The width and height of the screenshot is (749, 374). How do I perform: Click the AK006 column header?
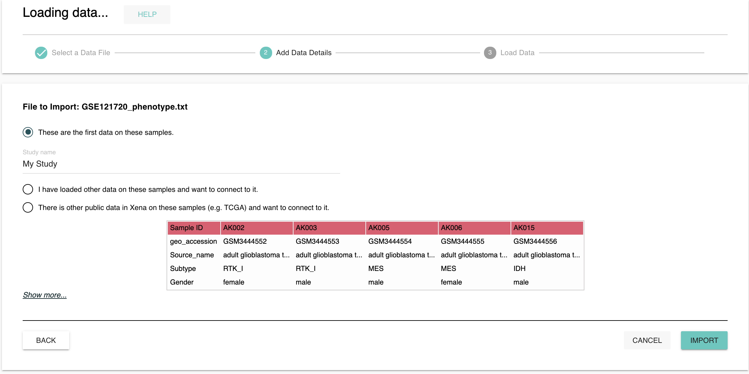pyautogui.click(x=475, y=228)
